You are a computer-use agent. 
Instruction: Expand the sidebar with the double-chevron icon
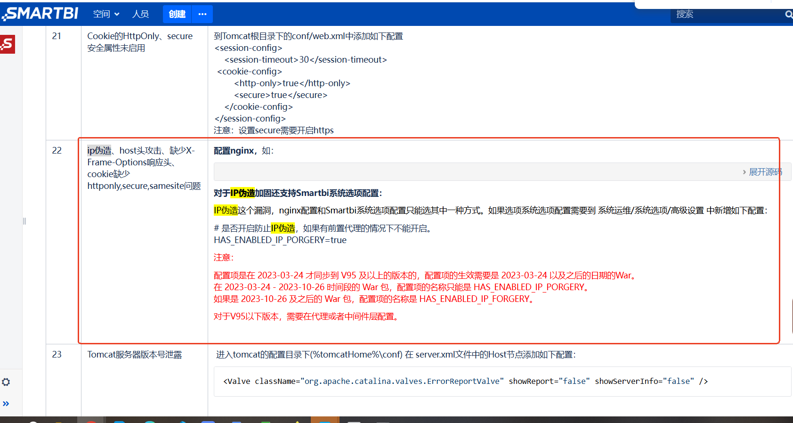6,404
